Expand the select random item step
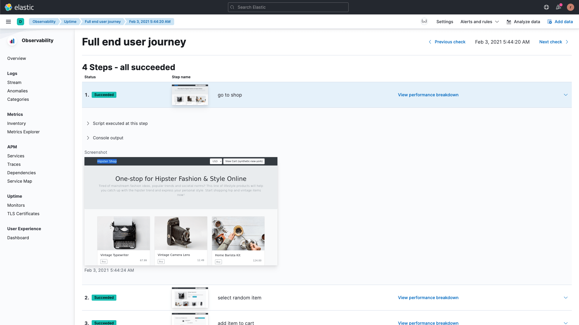 pos(566,298)
